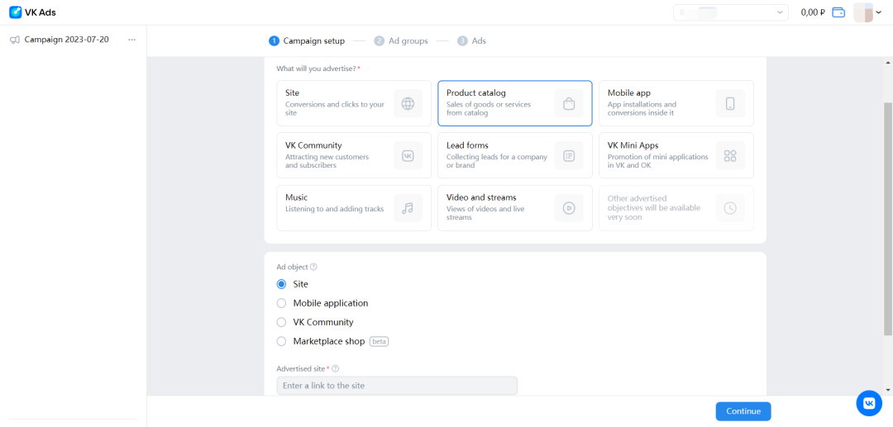Viewport: 893px width, 427px height.
Task: Click the beta badge next to Marketplace shop
Action: pos(380,342)
